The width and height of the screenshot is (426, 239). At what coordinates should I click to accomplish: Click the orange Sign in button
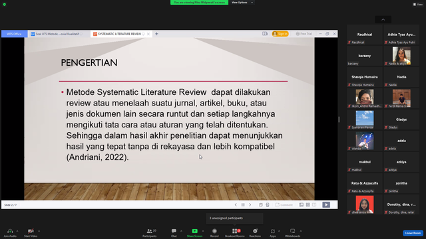point(280,34)
